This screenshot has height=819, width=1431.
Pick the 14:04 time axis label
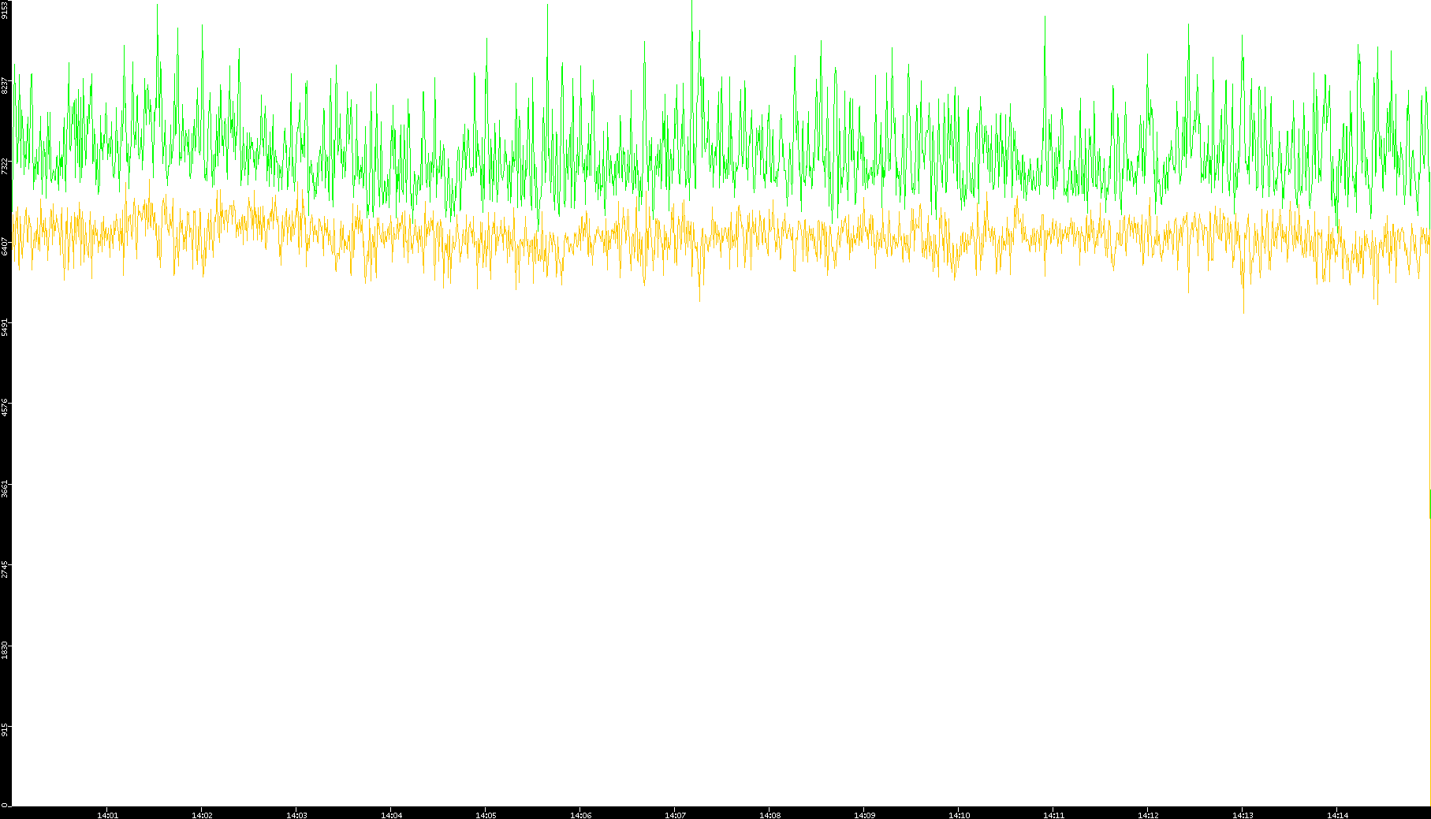pyautogui.click(x=391, y=815)
